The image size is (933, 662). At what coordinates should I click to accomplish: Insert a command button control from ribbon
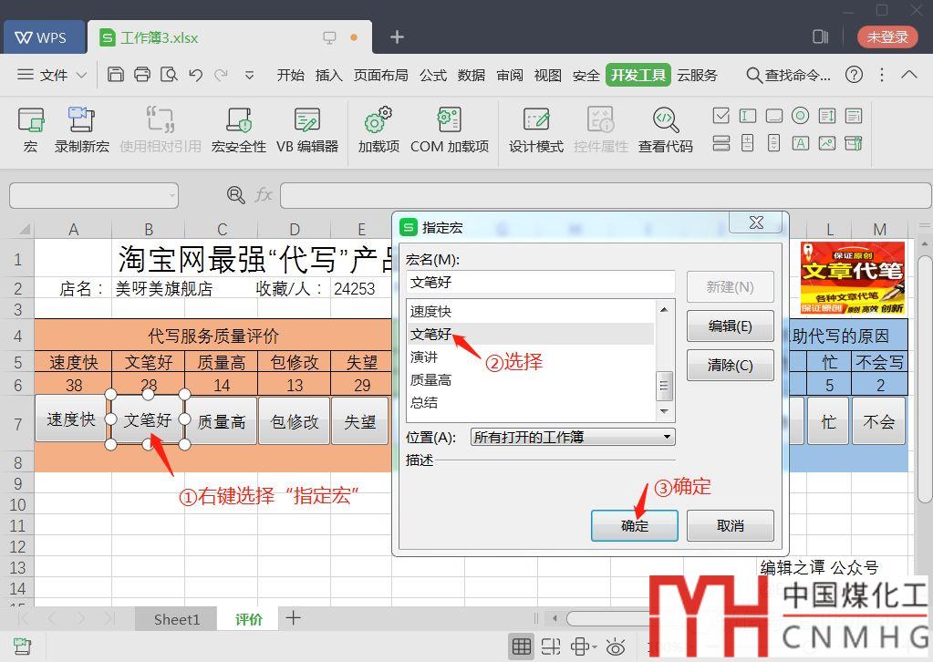(x=774, y=116)
